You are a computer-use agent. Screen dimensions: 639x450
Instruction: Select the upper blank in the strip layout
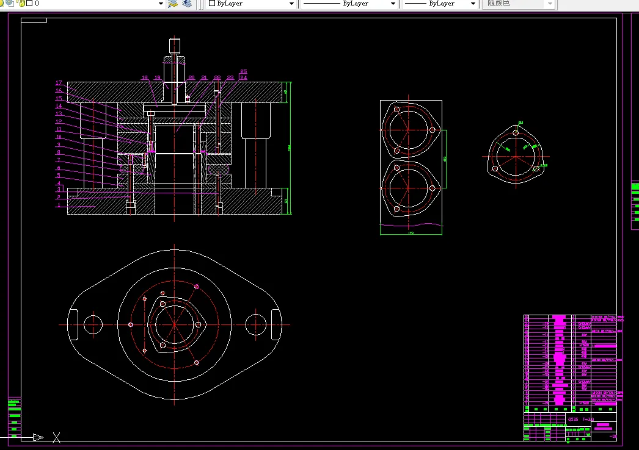(x=411, y=129)
